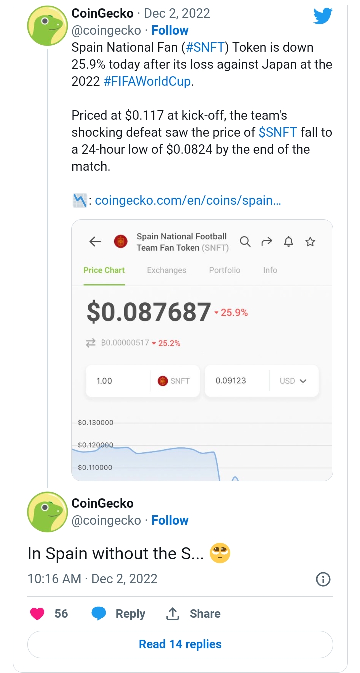Like the tweet with the heart icon
Screen dimensions: 360x673
click(x=37, y=614)
